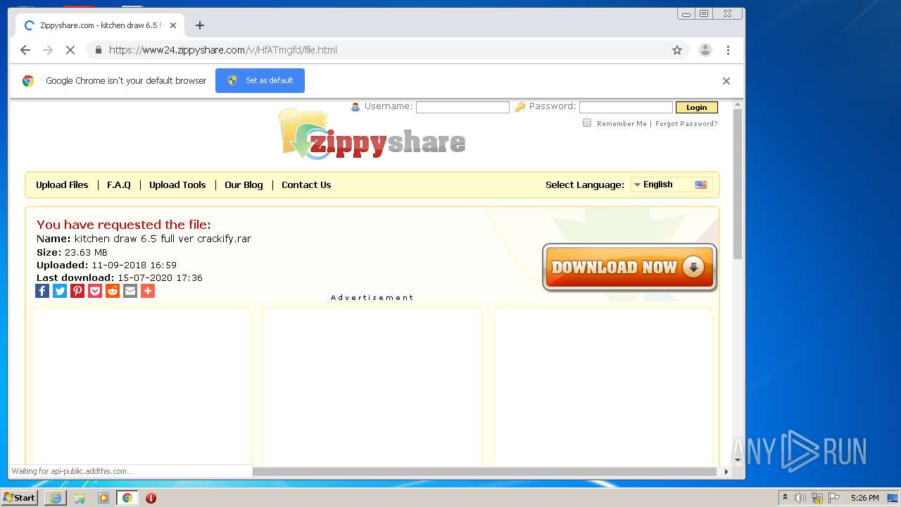The width and height of the screenshot is (901, 507).
Task: Share the file on Reddit
Action: [x=113, y=291]
